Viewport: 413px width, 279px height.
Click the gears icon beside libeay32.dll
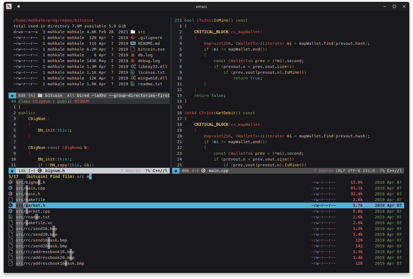click(x=133, y=66)
